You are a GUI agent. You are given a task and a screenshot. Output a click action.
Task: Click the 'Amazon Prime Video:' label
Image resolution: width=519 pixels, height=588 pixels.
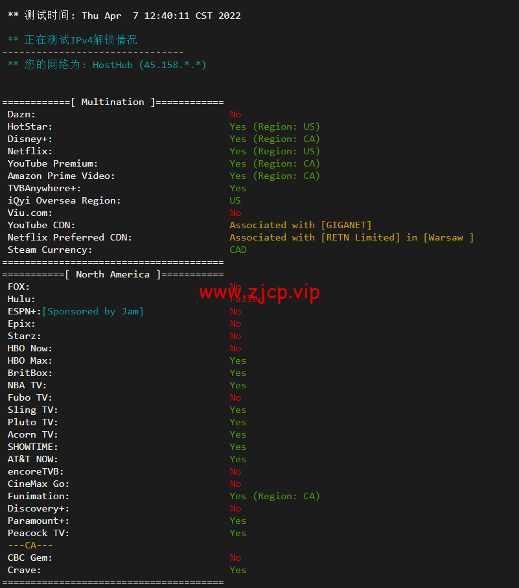62,176
